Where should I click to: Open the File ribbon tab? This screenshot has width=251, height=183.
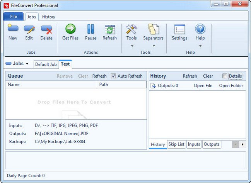(x=14, y=17)
